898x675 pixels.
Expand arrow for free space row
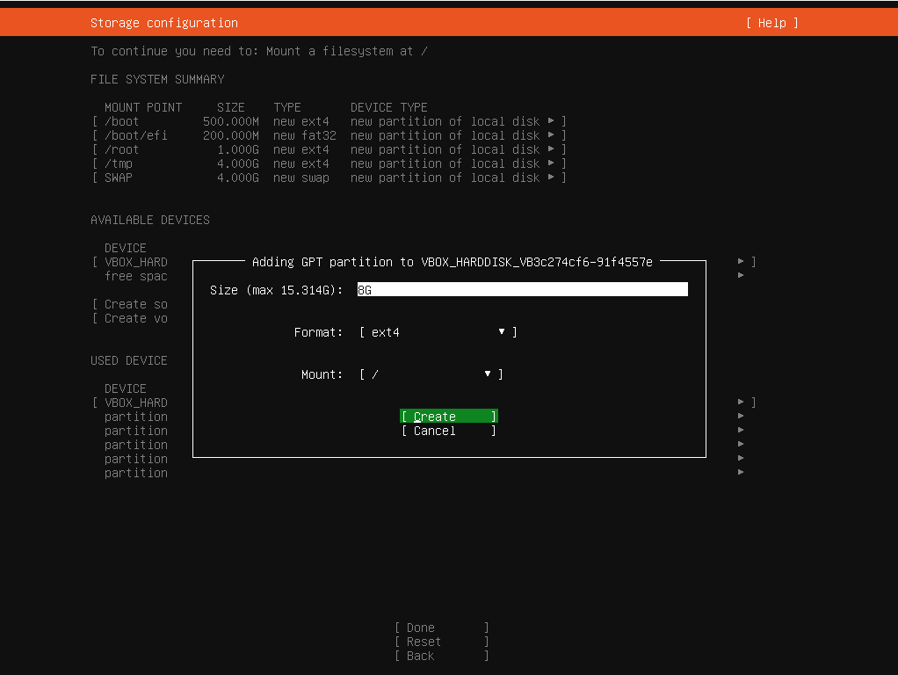pyautogui.click(x=741, y=276)
